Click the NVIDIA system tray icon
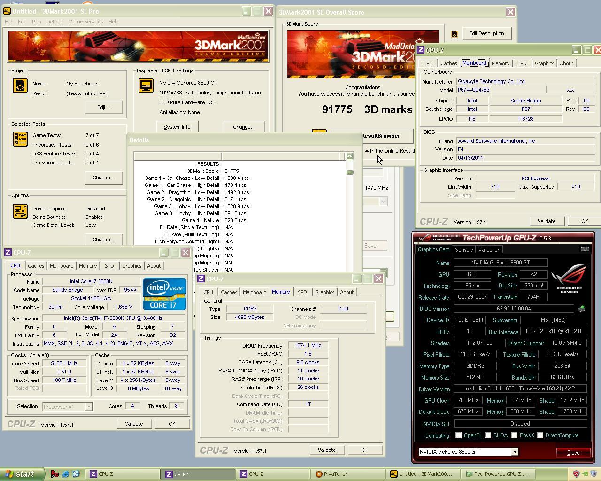 586,474
